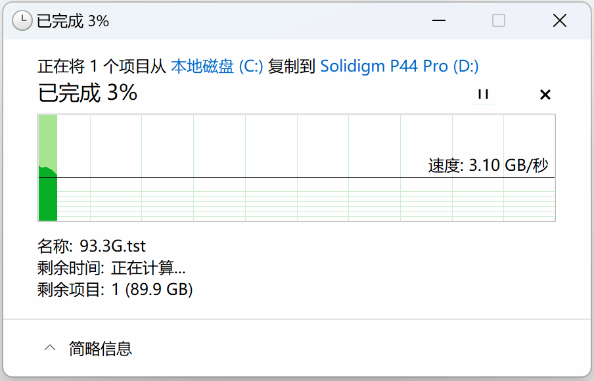The image size is (594, 381).
Task: Click the 剩余项目: 1 (89.9 GB) line
Action: click(115, 289)
